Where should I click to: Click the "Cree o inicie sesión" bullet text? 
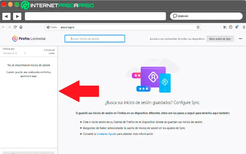142,122
